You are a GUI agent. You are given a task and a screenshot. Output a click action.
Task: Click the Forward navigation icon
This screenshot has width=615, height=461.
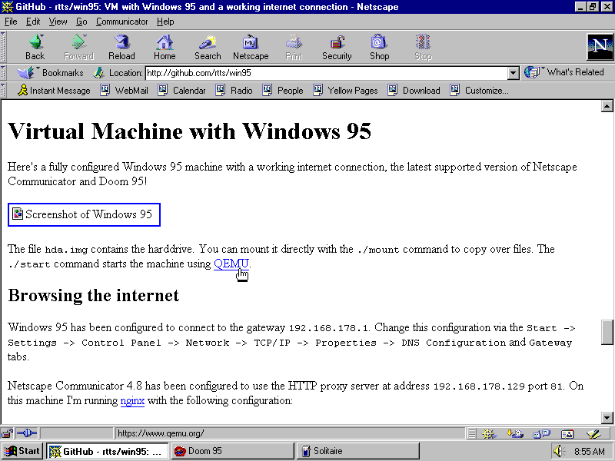coord(78,47)
